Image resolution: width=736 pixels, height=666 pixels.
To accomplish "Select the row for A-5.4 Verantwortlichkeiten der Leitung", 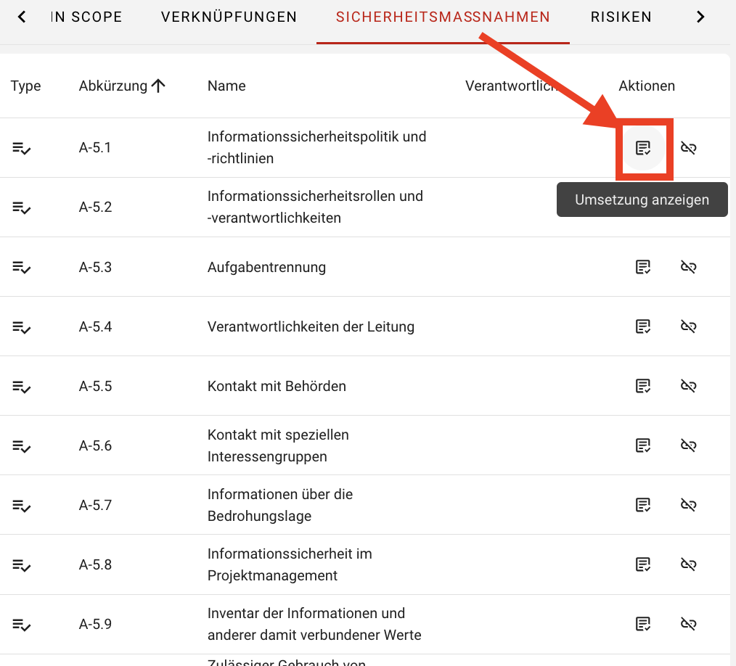I will tap(311, 326).
